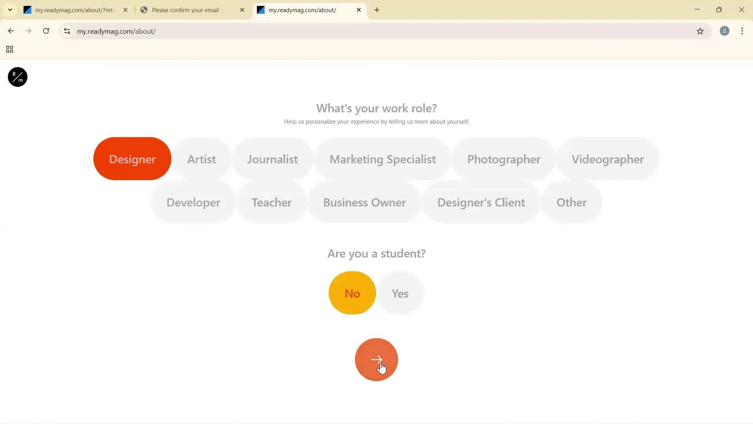This screenshot has width=753, height=424.
Task: Choose the Other work role
Action: 571,202
